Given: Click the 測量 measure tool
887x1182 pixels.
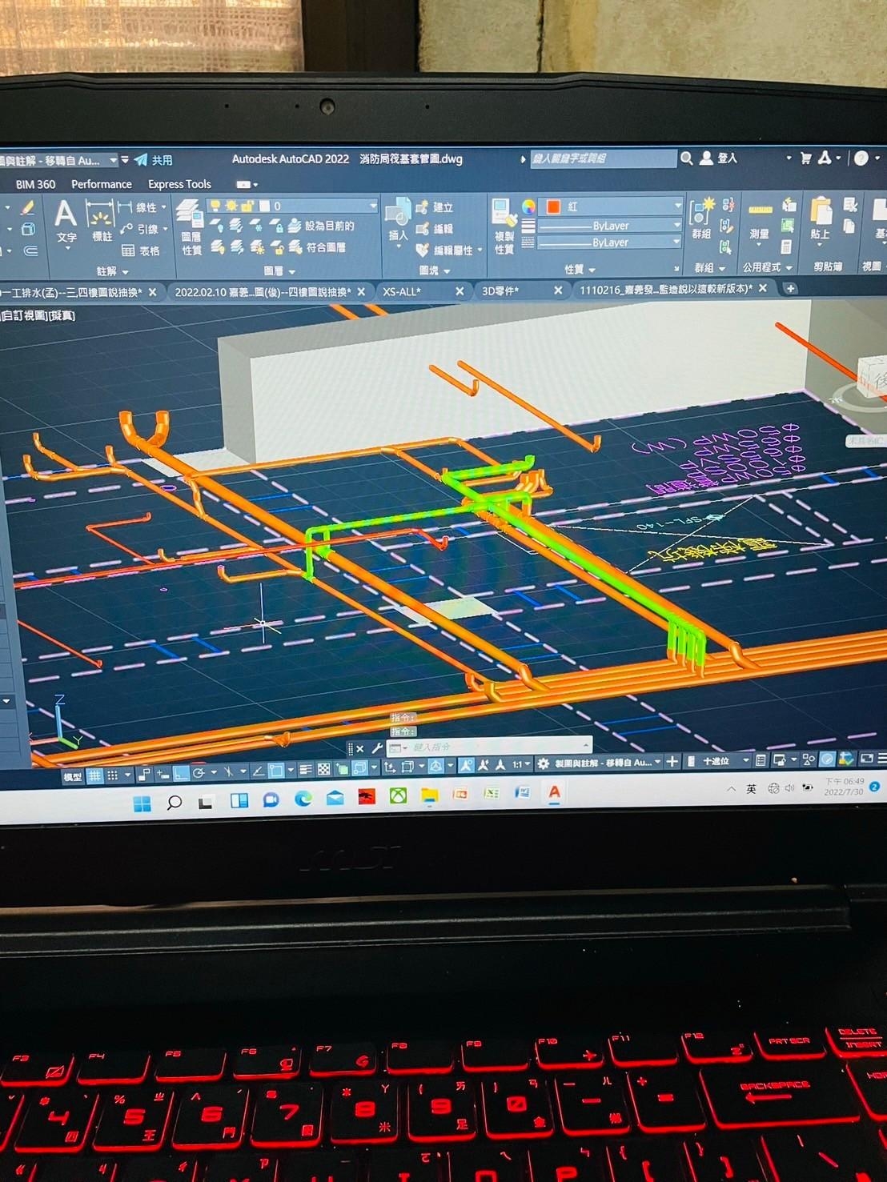Looking at the screenshot, I should click(759, 219).
